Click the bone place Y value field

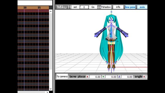[111, 77]
